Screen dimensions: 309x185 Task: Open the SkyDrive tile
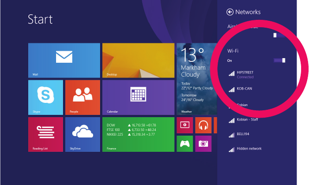(82, 135)
